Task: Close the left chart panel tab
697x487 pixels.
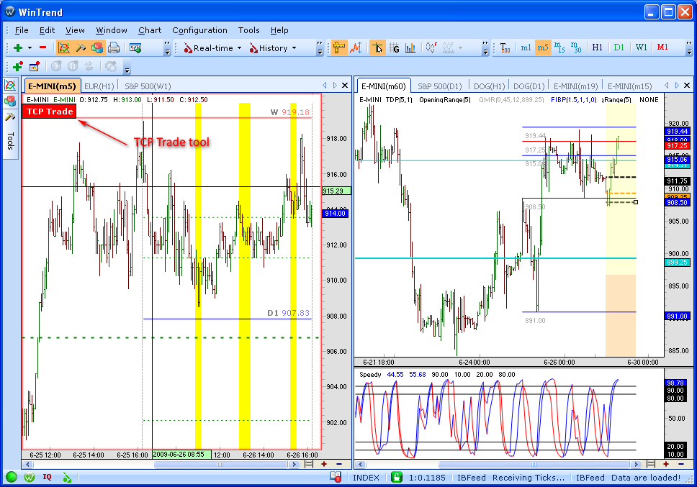Action: [x=344, y=85]
